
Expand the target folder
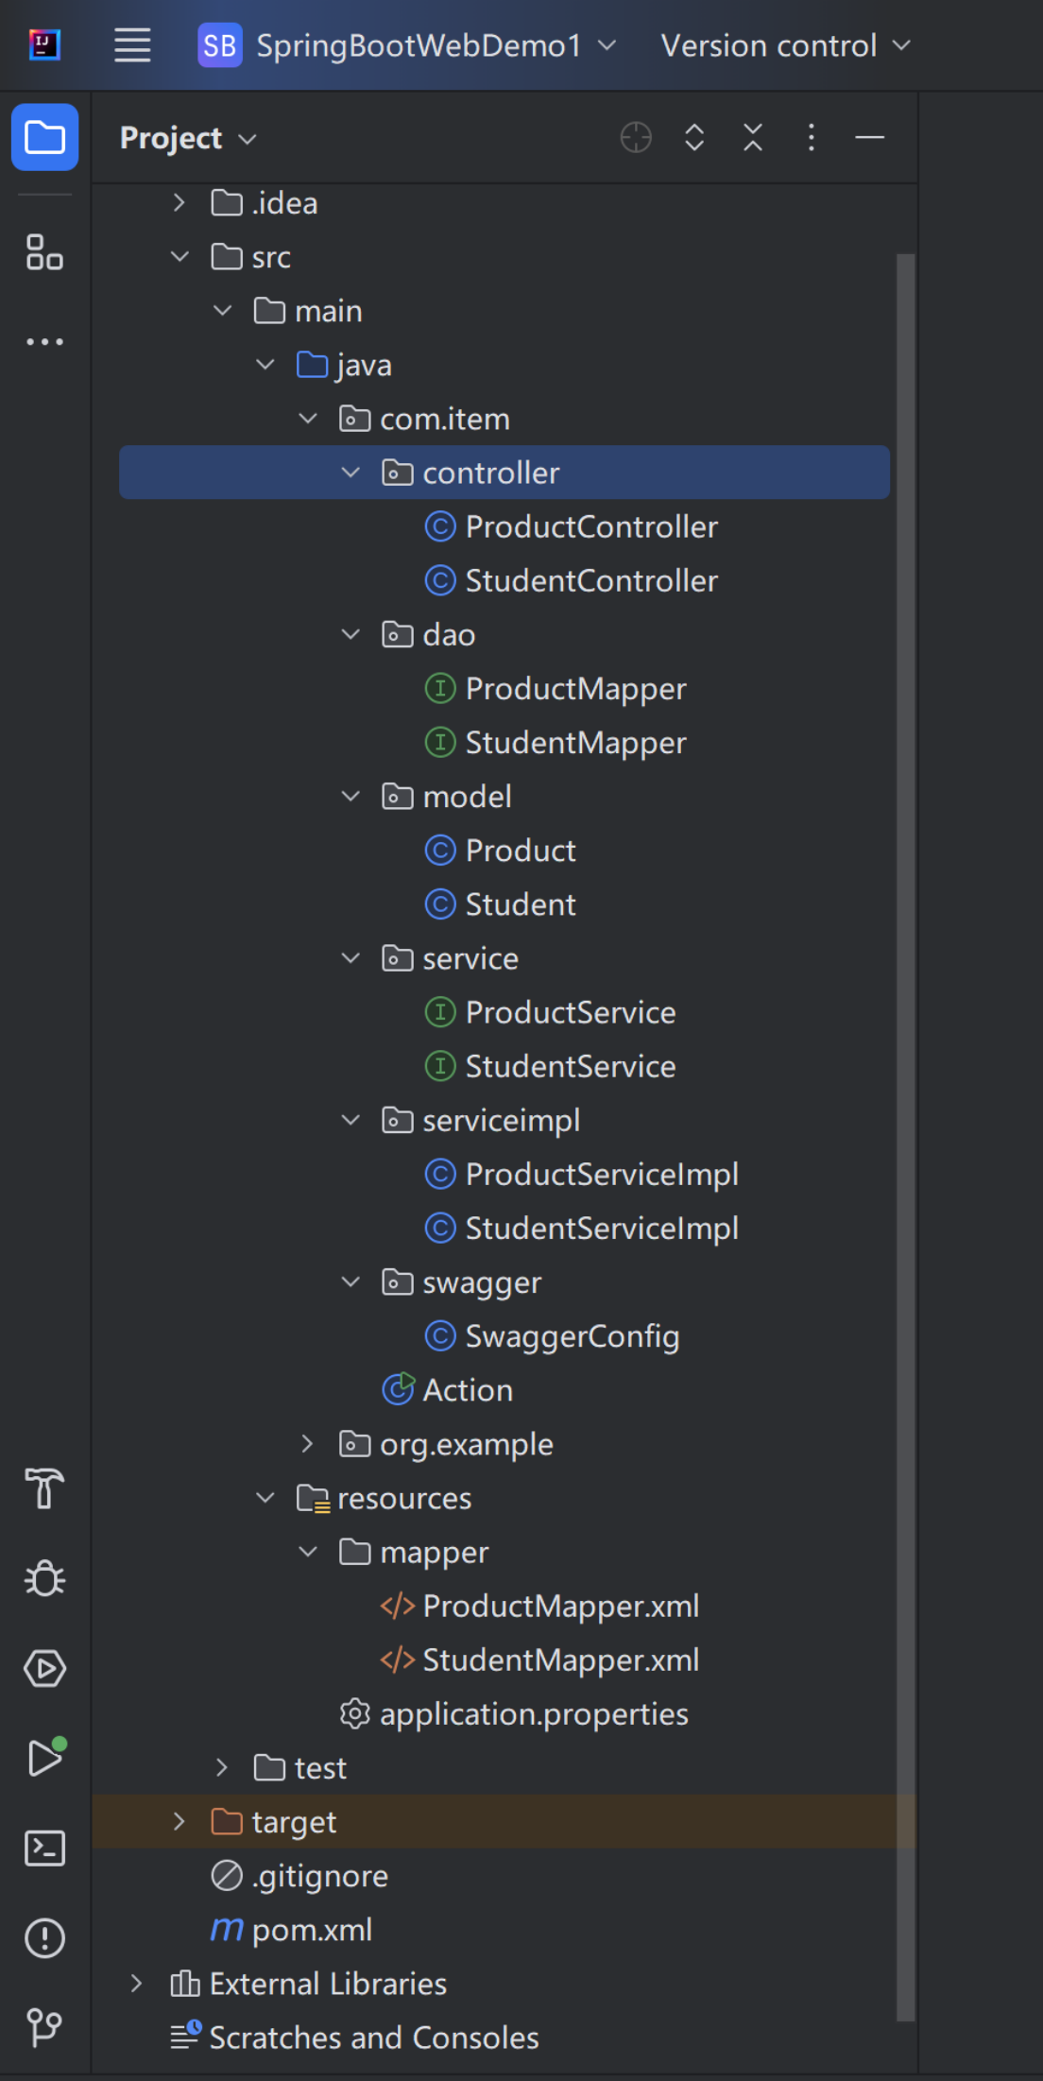pyautogui.click(x=180, y=1821)
